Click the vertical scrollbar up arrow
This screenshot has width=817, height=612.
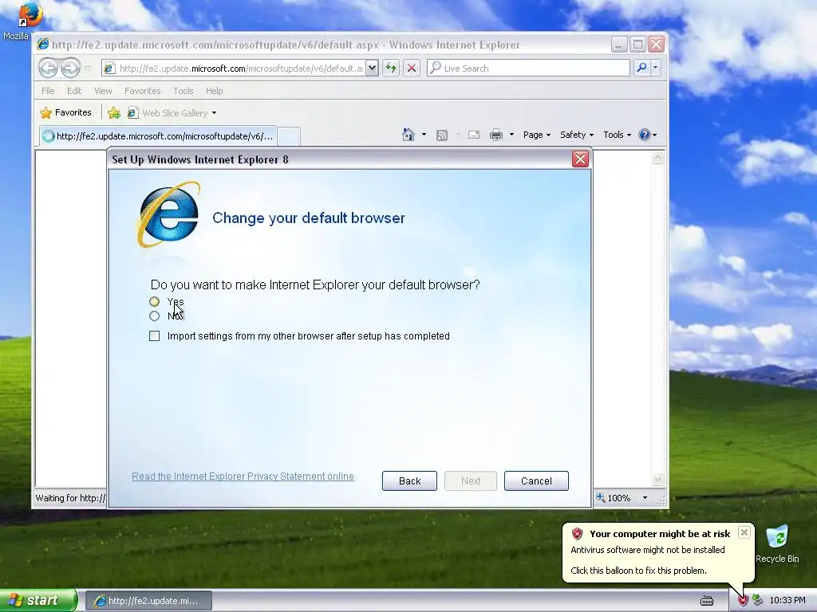[657, 157]
